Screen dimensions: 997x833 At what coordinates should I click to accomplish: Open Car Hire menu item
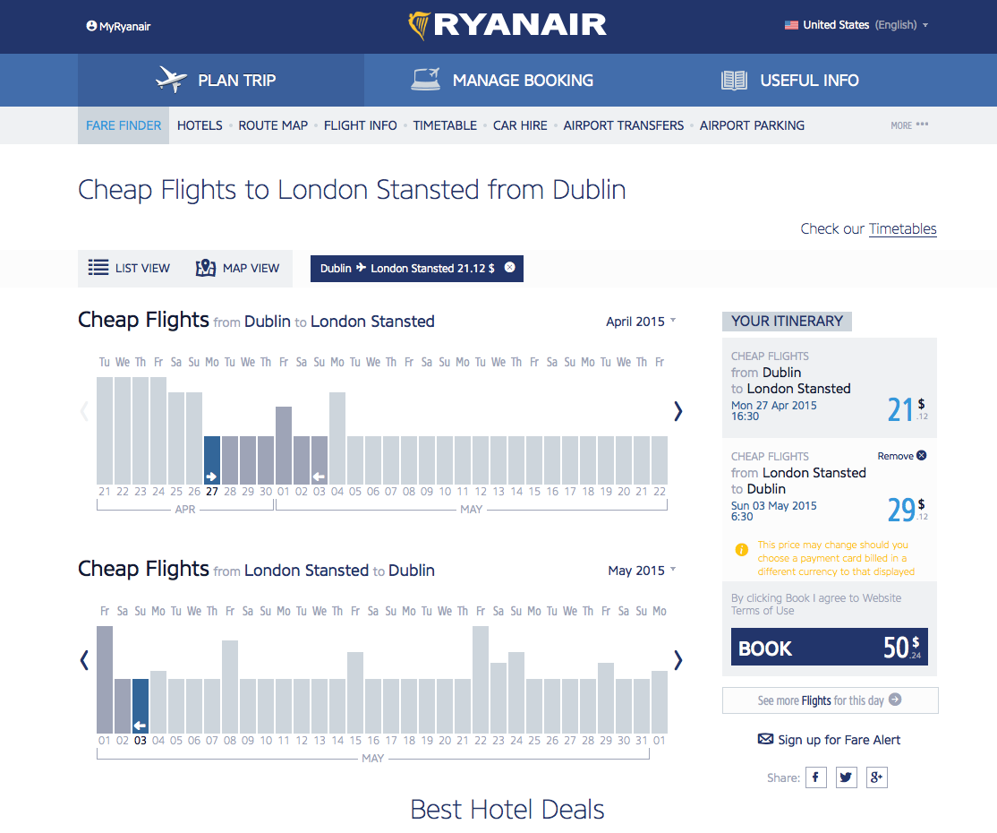tap(520, 125)
